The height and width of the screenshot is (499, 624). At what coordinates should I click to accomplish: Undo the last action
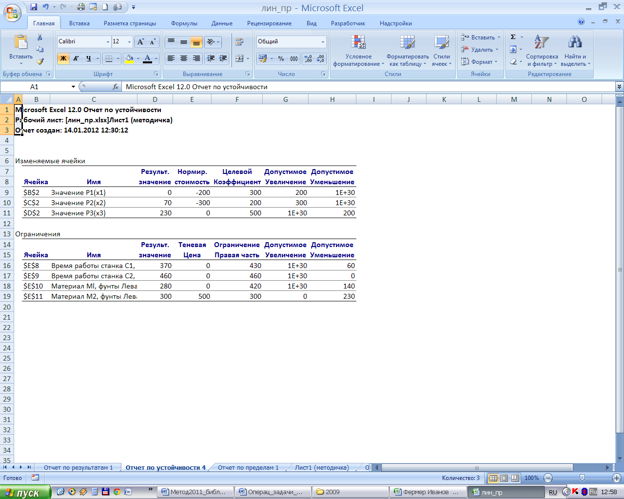[46, 7]
